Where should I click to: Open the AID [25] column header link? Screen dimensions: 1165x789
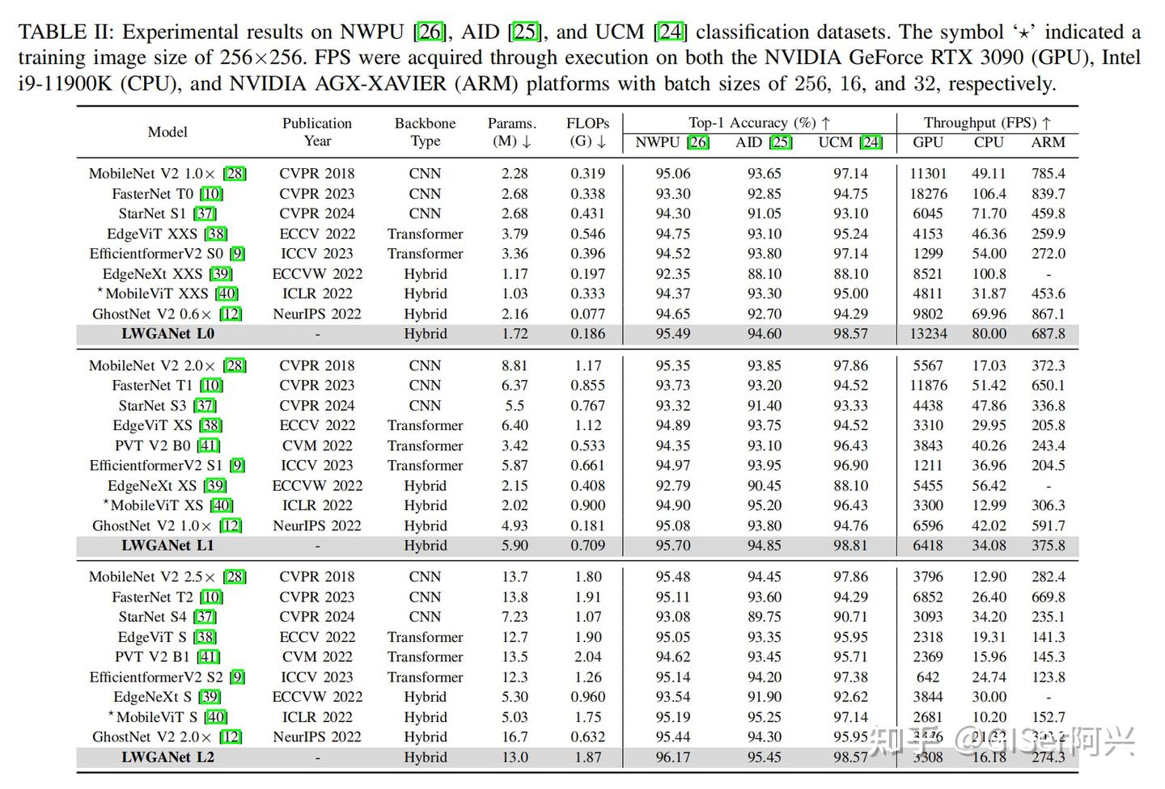[x=780, y=141]
